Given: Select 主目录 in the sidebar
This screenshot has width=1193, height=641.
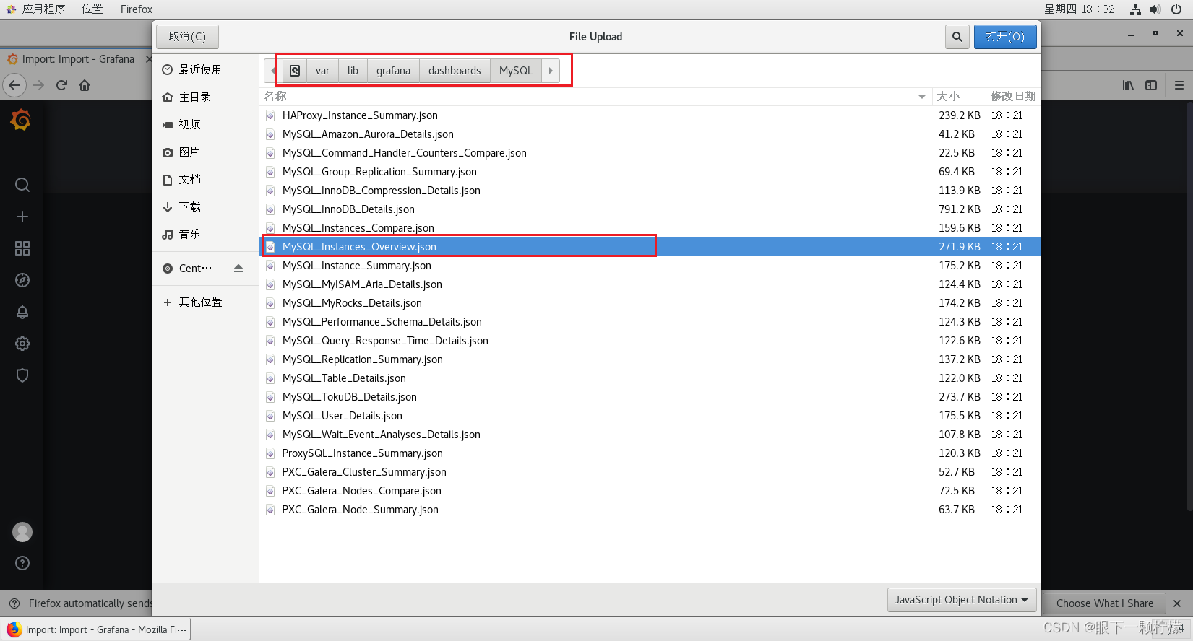Looking at the screenshot, I should [206, 97].
